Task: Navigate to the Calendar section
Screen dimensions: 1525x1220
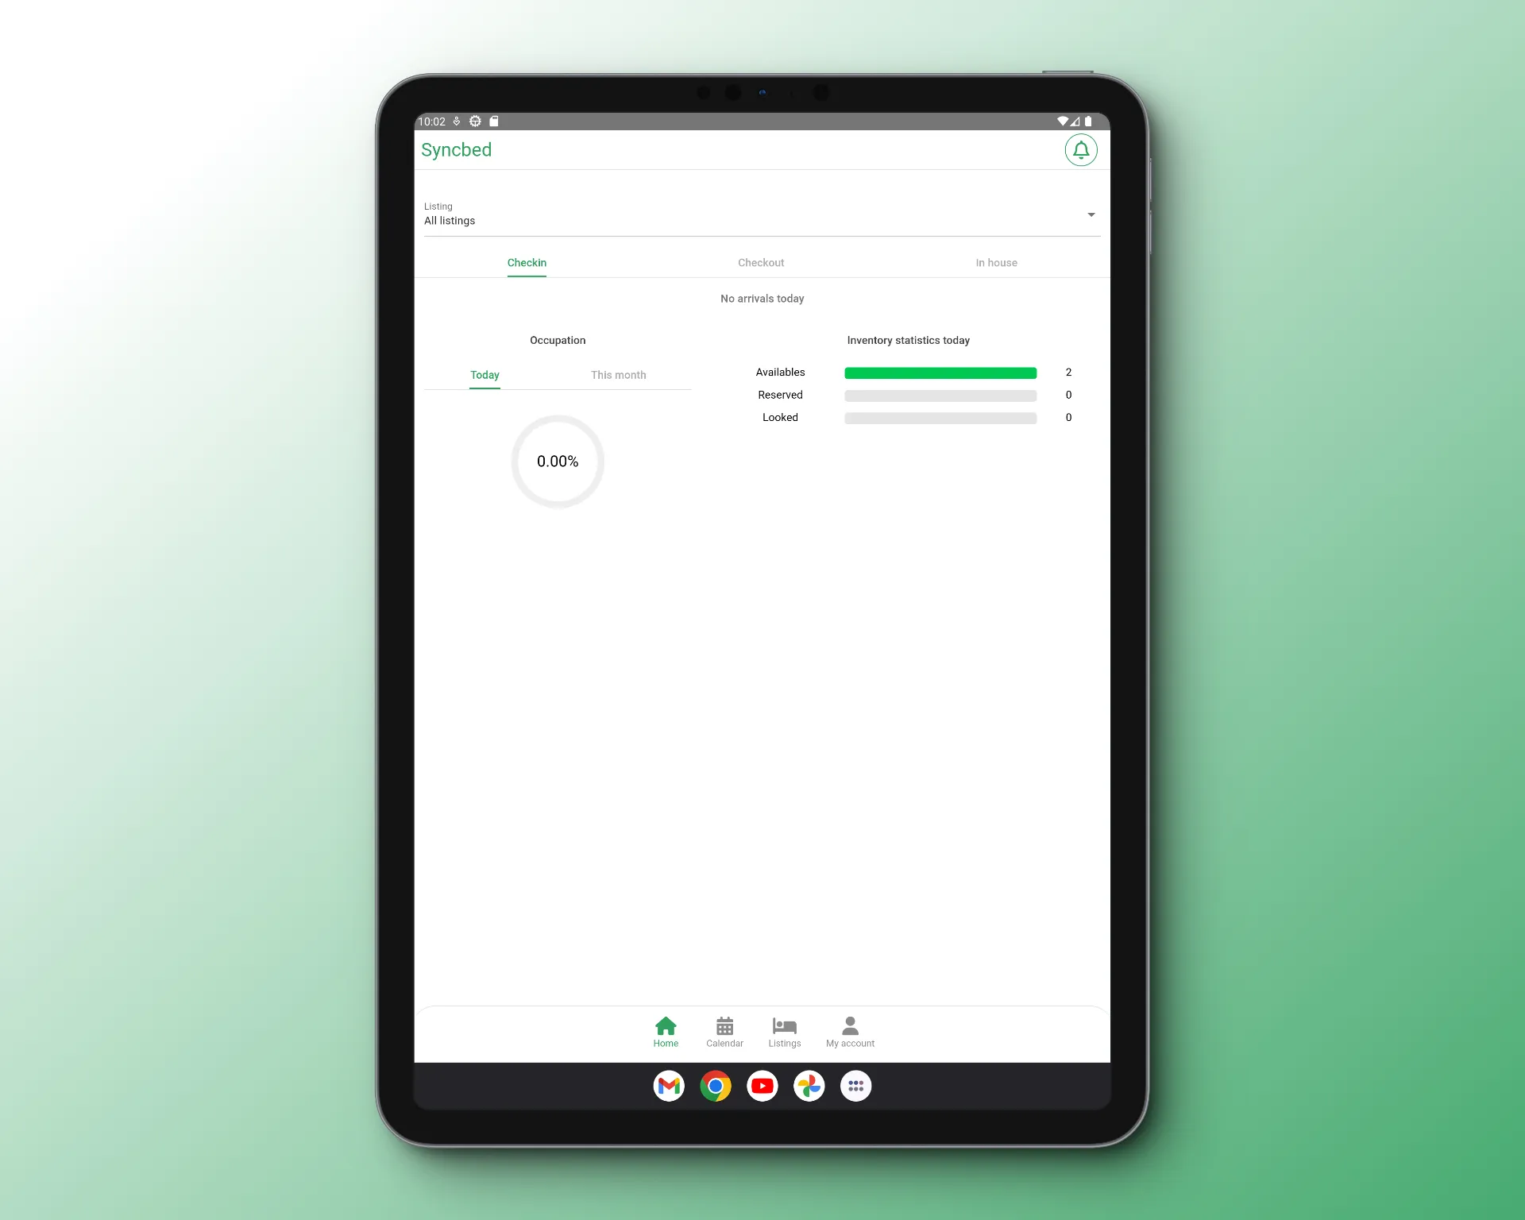Action: tap(724, 1031)
